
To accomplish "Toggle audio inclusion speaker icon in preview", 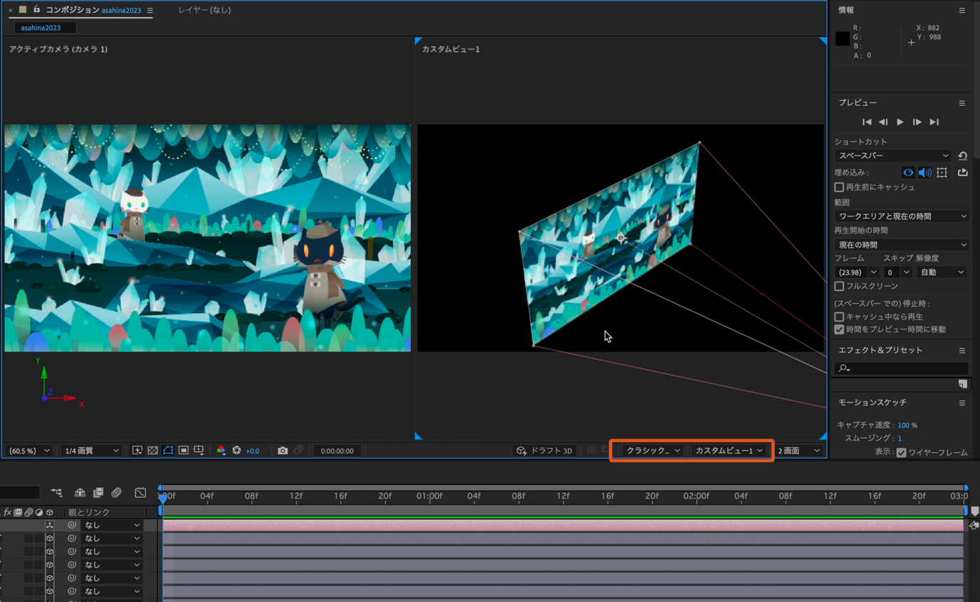I will point(925,173).
